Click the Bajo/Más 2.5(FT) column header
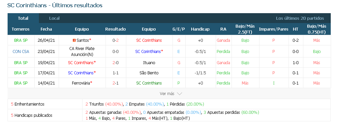The width and height of the screenshot is (338, 123). coord(245,29)
